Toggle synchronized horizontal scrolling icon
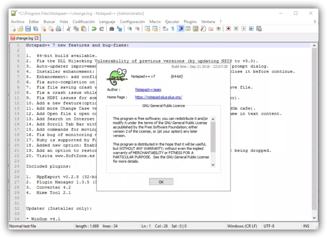 tap(155, 29)
